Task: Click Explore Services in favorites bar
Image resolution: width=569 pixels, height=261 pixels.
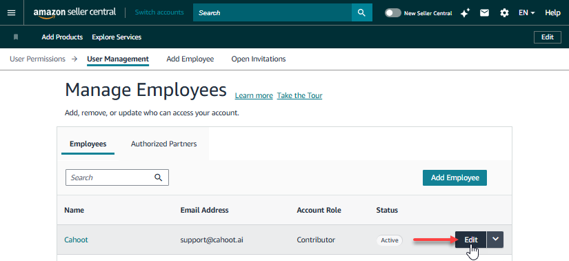Action: tap(117, 37)
